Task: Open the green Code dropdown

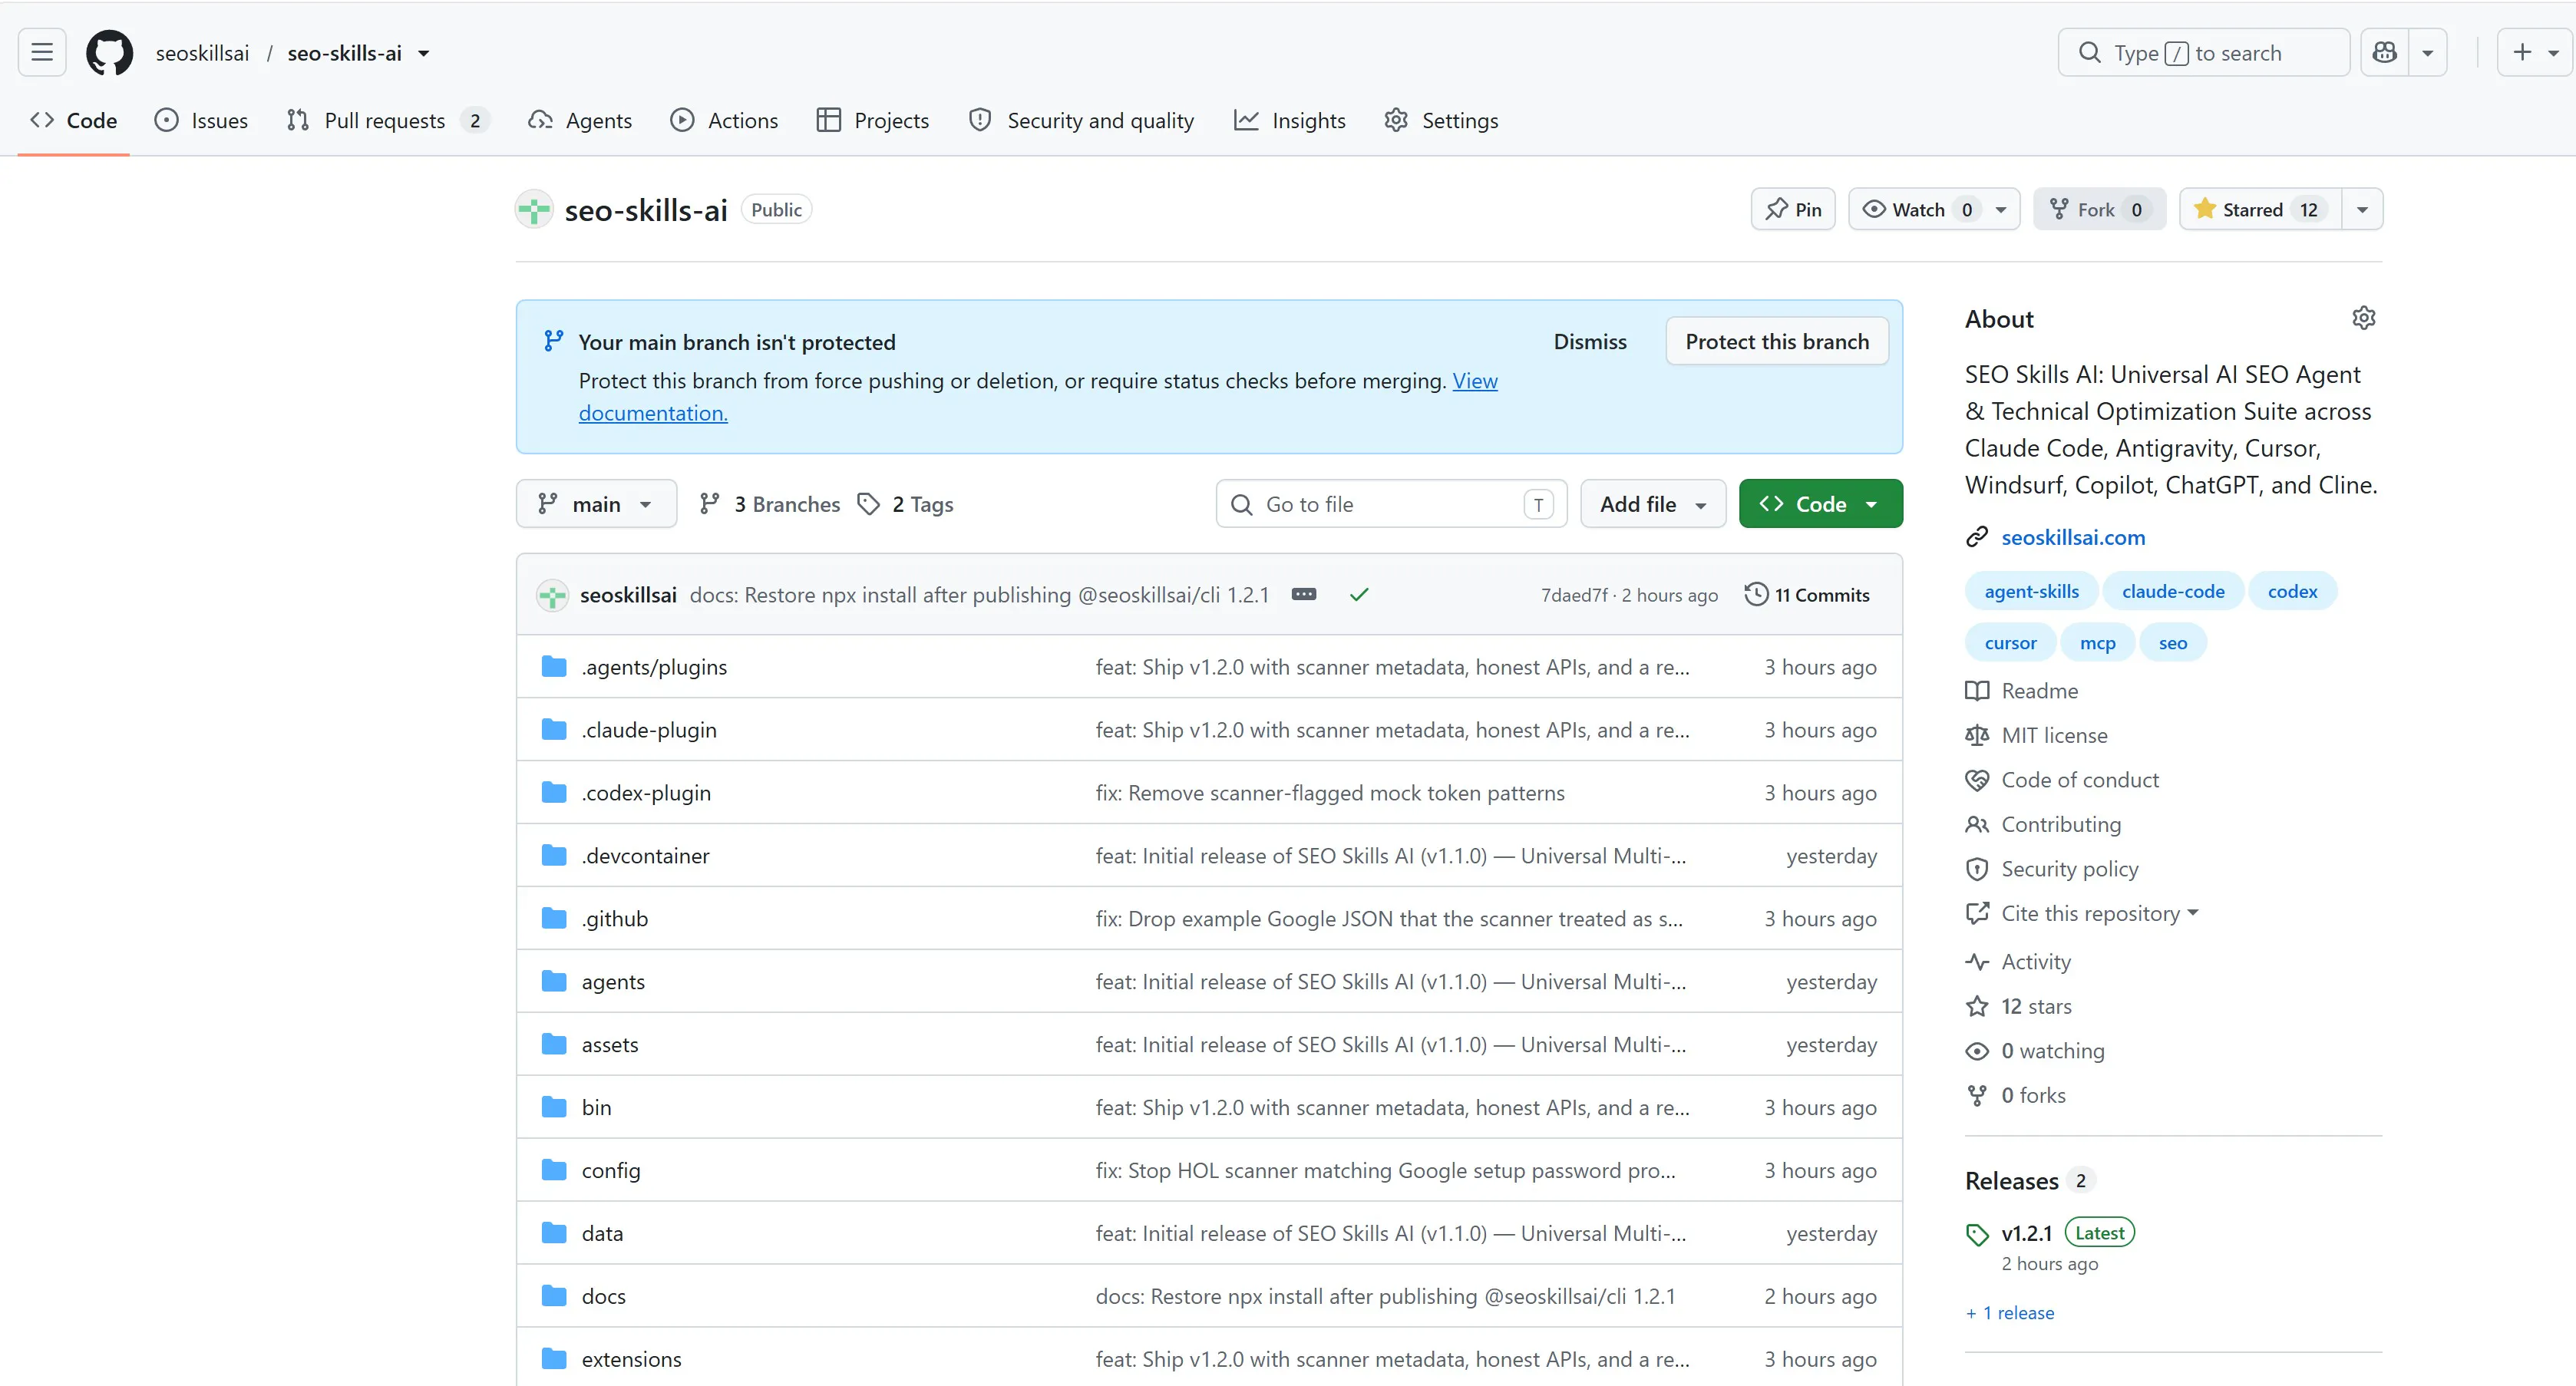Action: [1820, 504]
